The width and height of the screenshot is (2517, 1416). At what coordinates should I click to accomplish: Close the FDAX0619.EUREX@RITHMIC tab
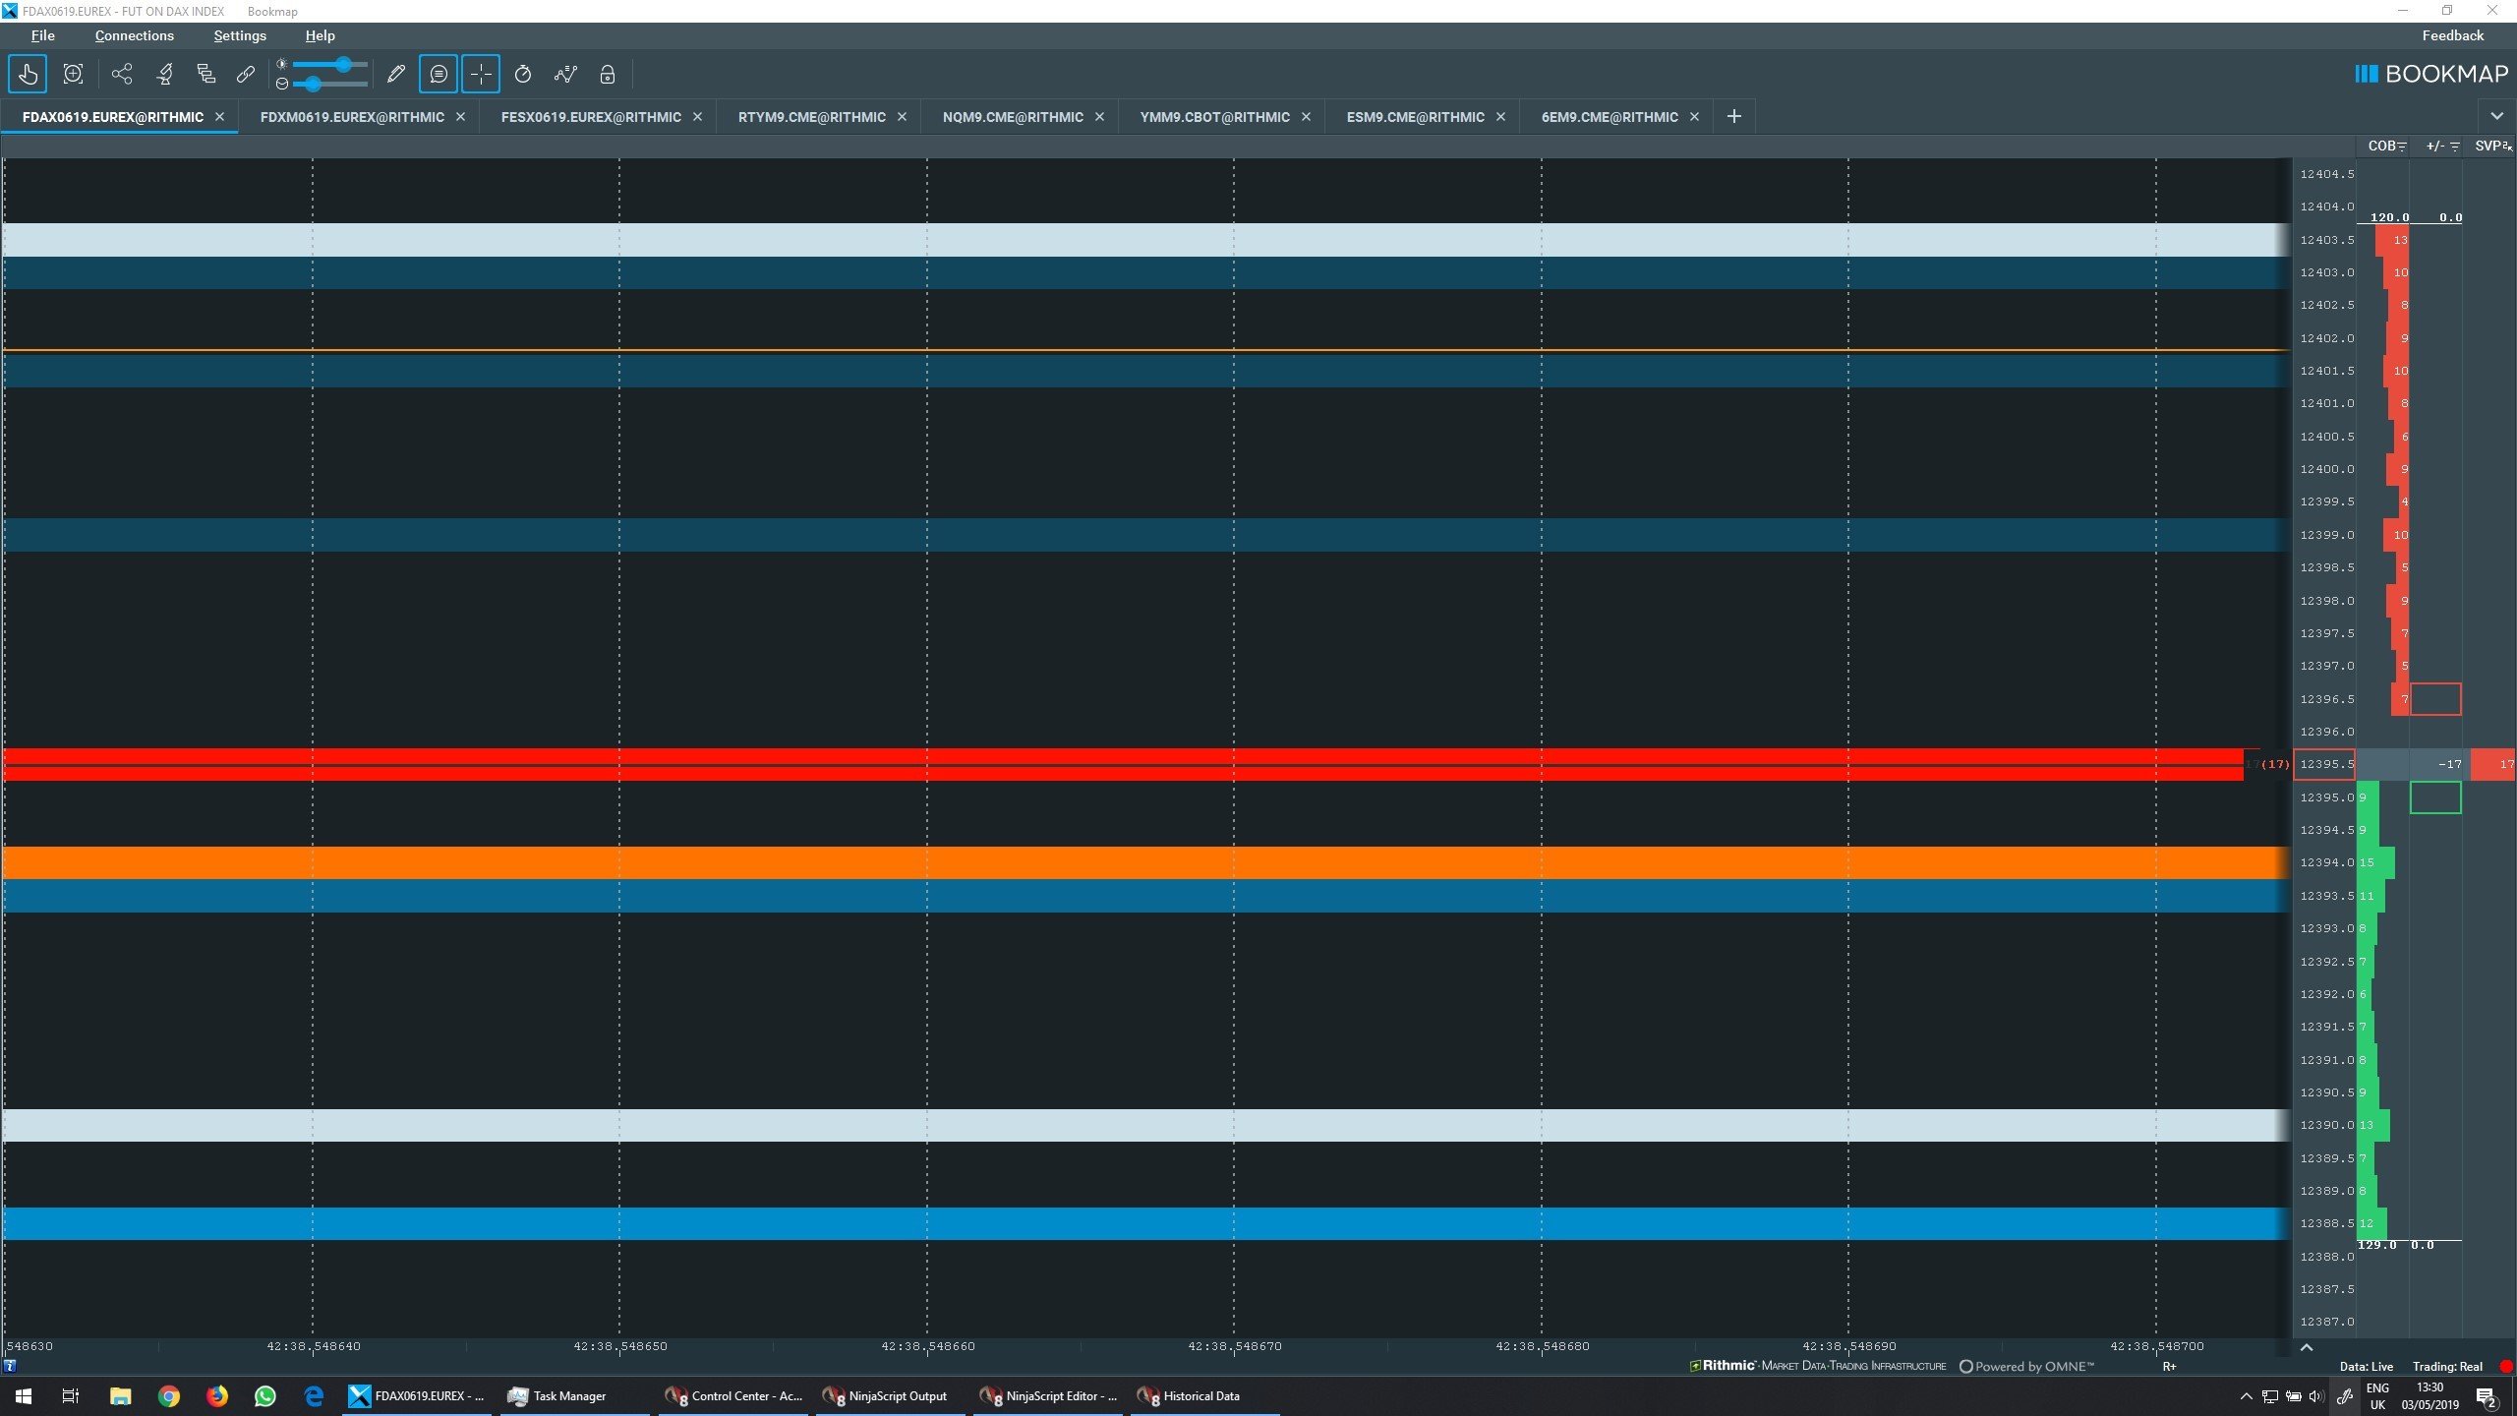tap(220, 117)
